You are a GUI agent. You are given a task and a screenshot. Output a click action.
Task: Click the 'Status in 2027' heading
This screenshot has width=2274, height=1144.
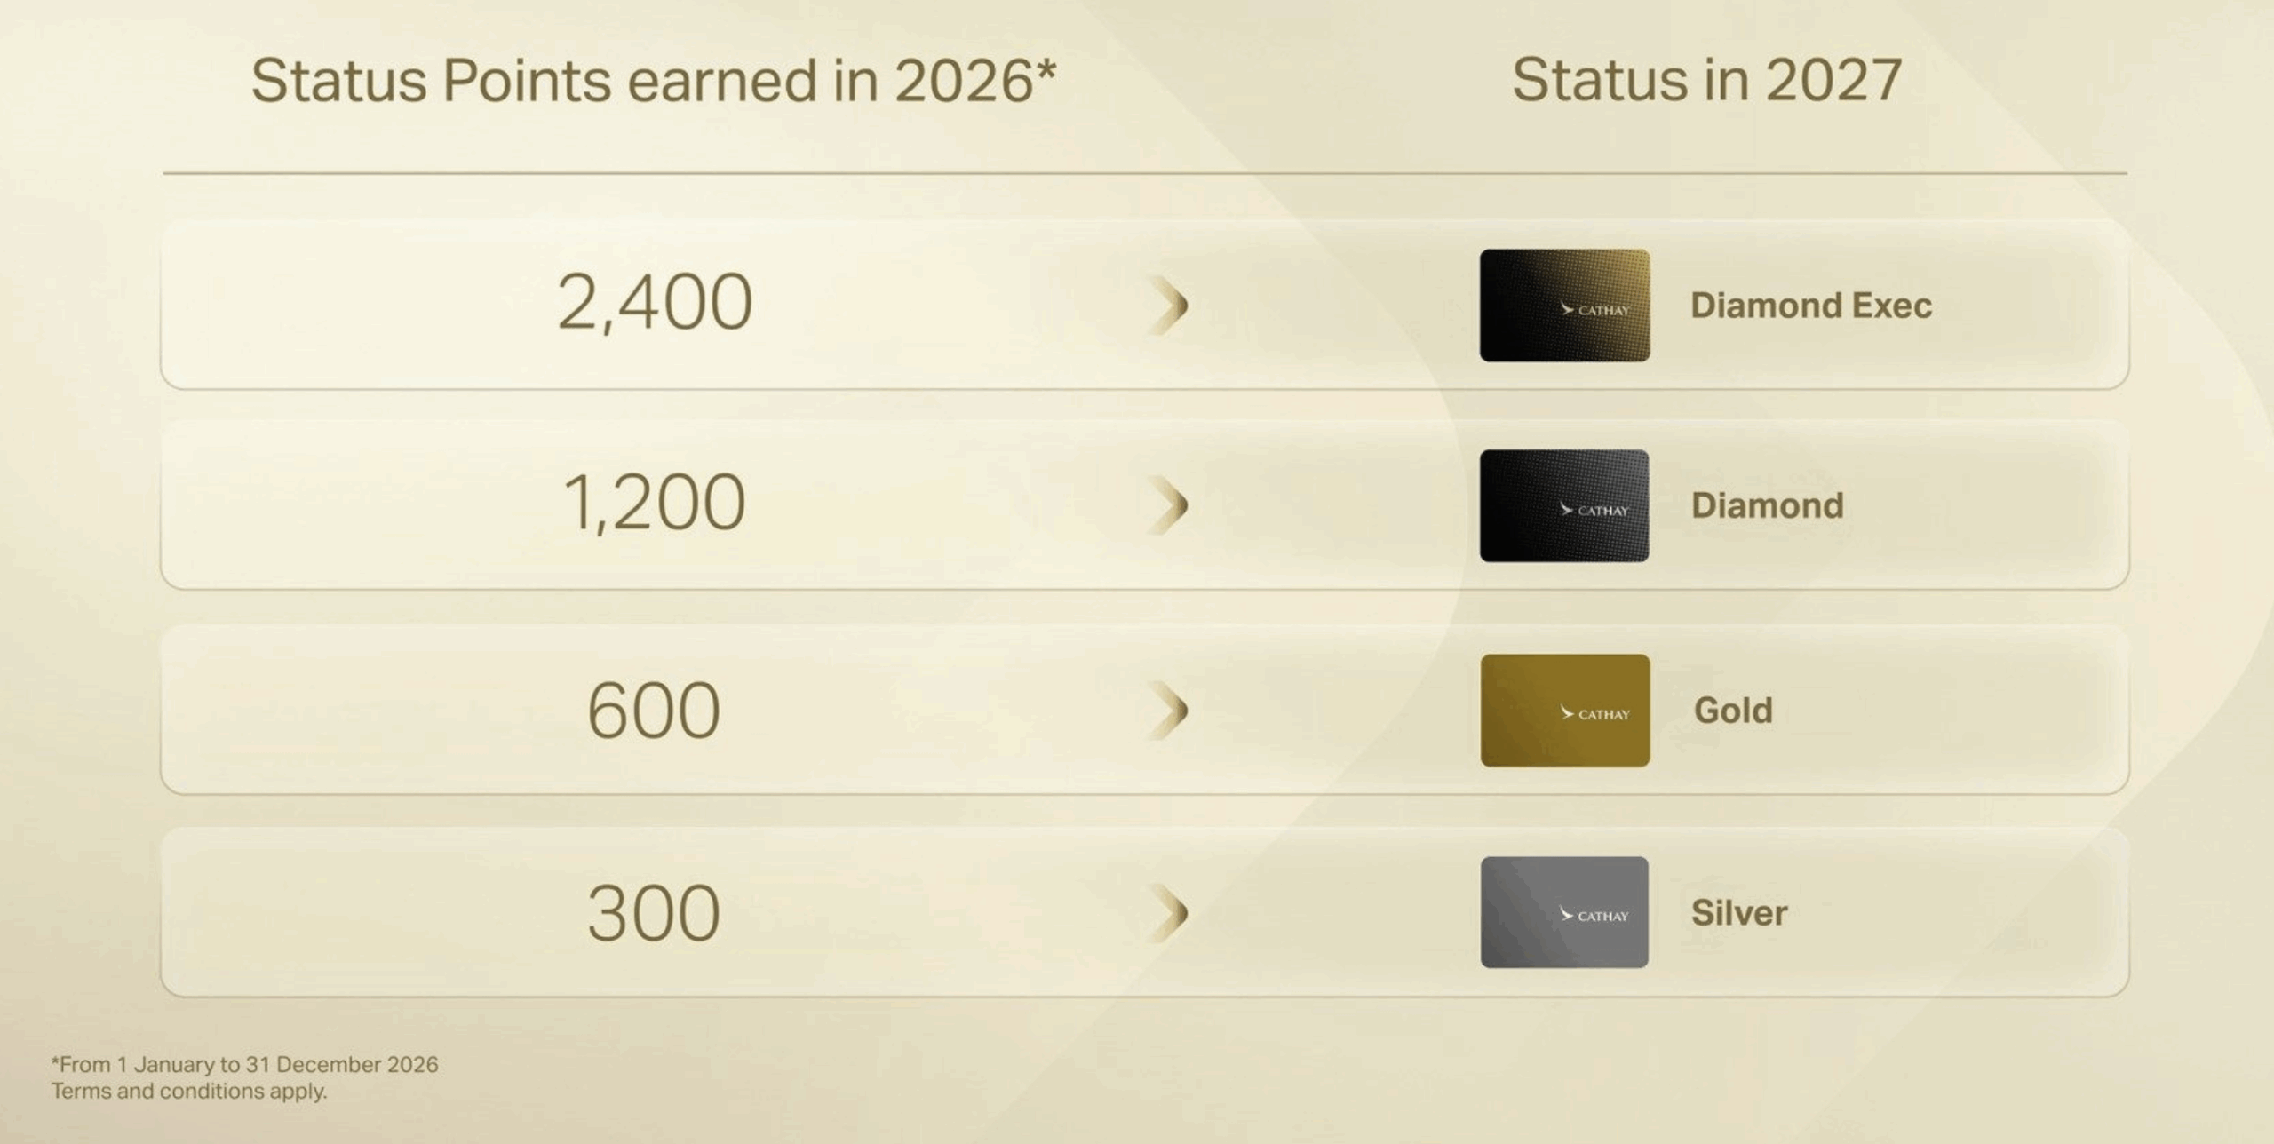(1706, 80)
